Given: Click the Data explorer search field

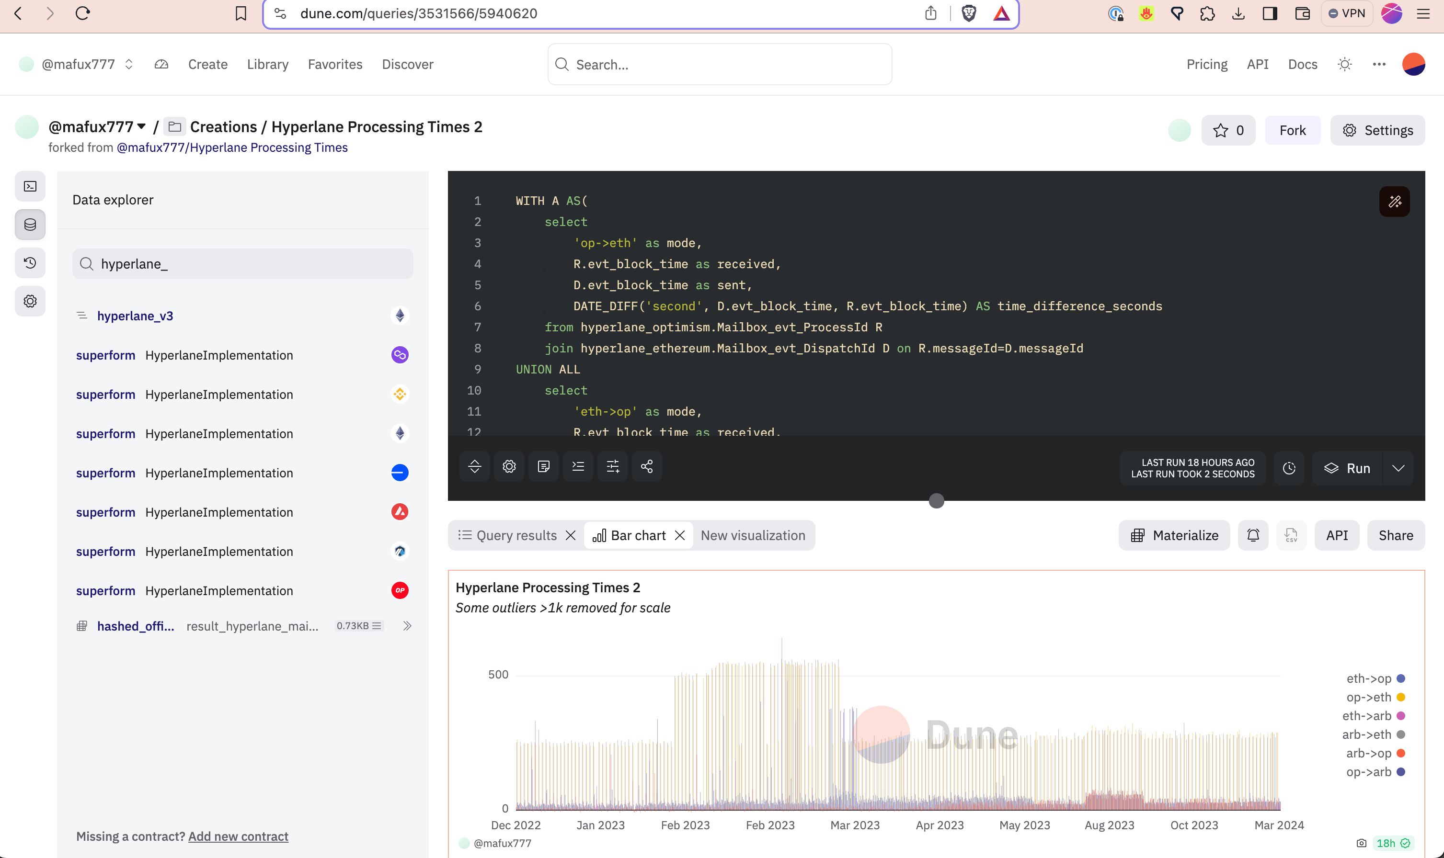Looking at the screenshot, I should [242, 264].
